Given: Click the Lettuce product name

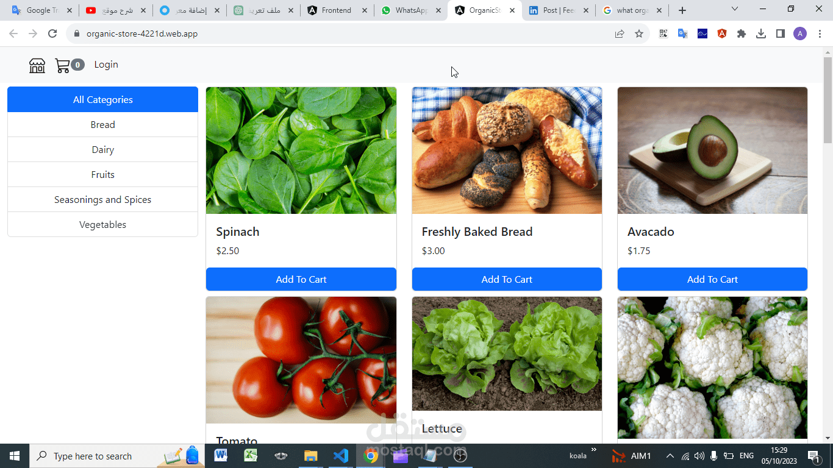Looking at the screenshot, I should [442, 428].
